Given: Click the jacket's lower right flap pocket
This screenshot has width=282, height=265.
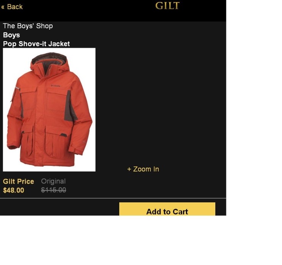Looking at the screenshot, I should (56, 142).
